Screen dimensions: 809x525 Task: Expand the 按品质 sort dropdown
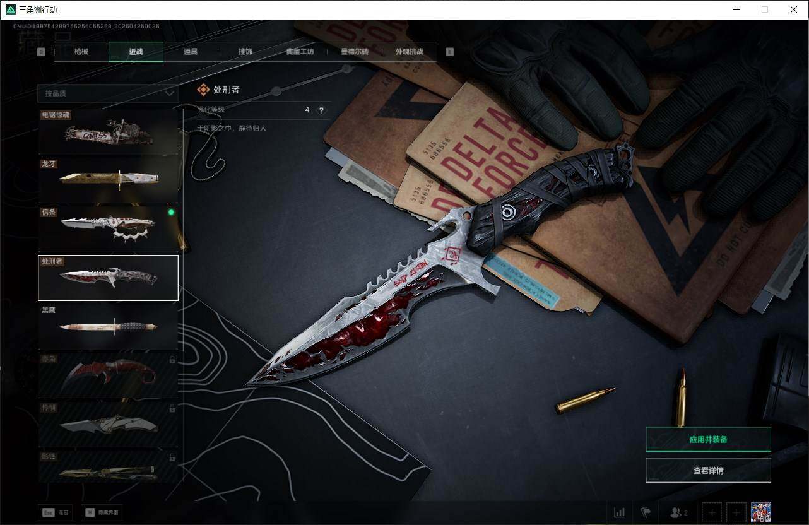coord(108,93)
